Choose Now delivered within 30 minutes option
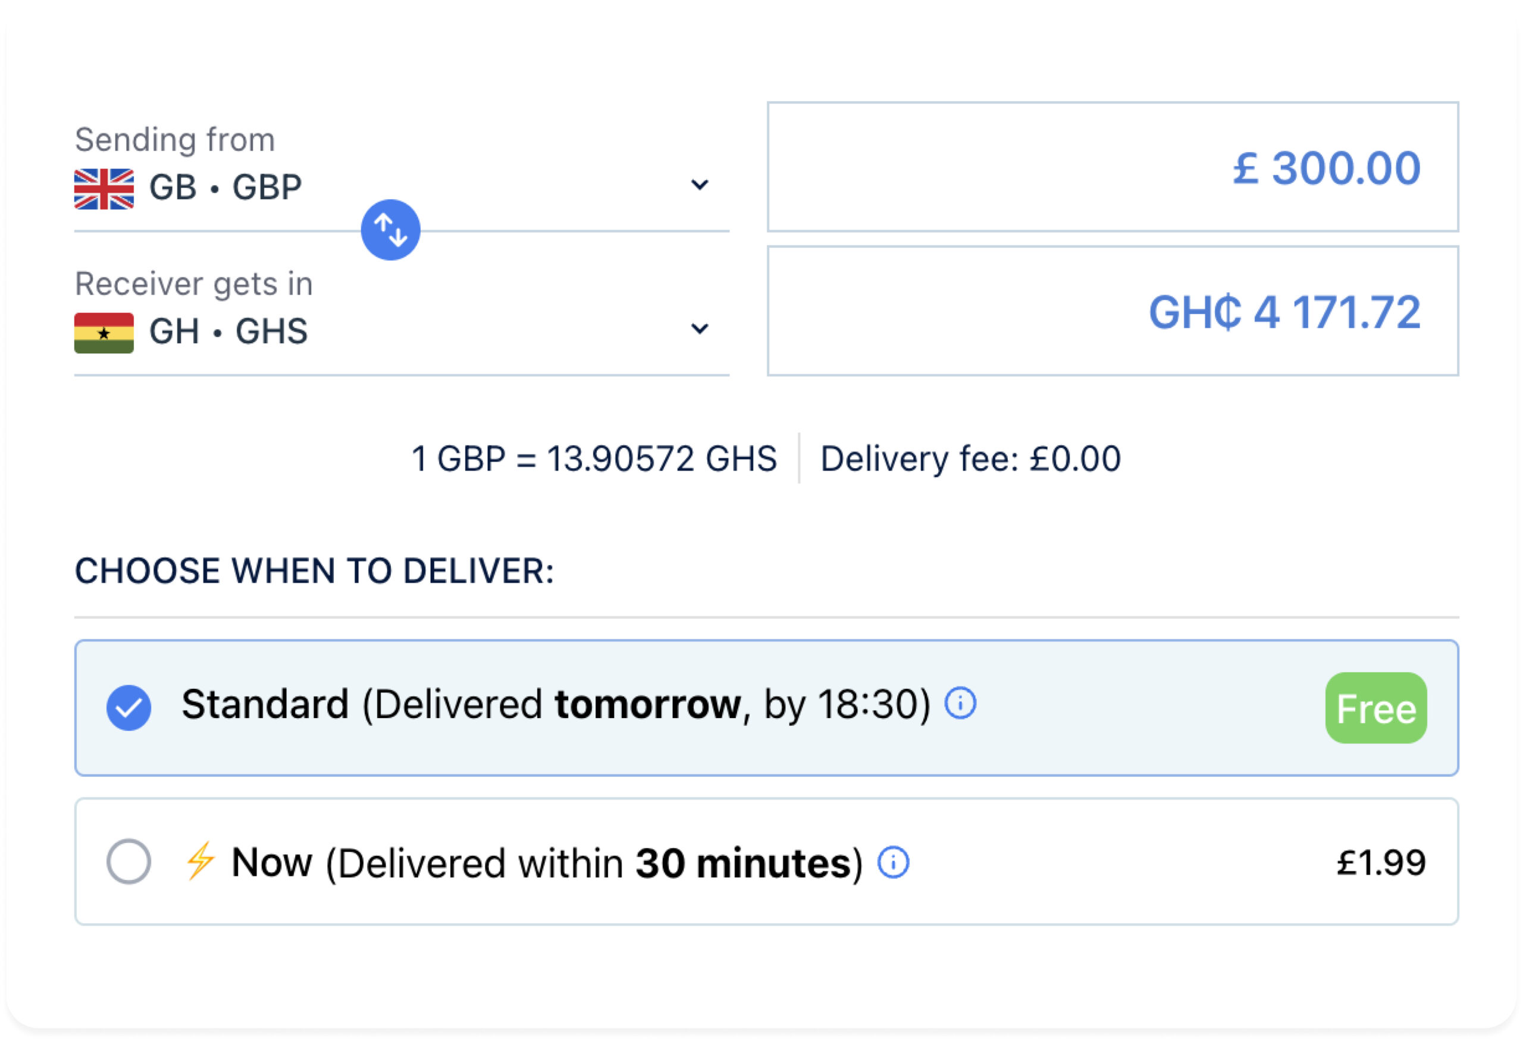This screenshot has height=1041, width=1523. click(x=767, y=862)
